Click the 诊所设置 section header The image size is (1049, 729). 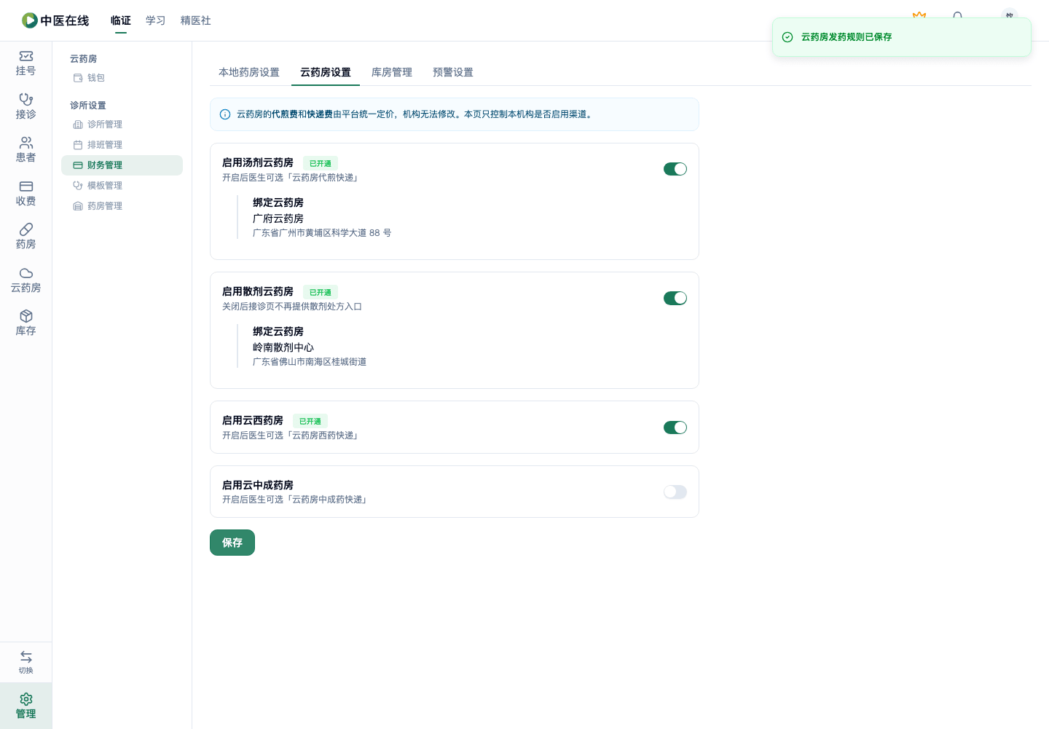click(88, 106)
